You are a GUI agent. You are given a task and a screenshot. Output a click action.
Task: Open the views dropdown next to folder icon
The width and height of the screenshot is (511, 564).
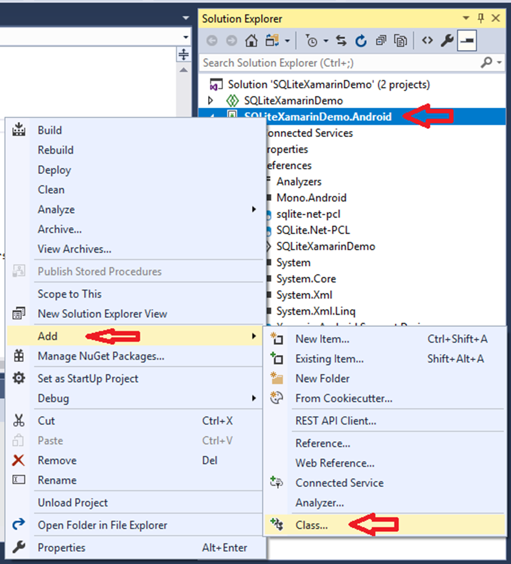click(x=287, y=41)
